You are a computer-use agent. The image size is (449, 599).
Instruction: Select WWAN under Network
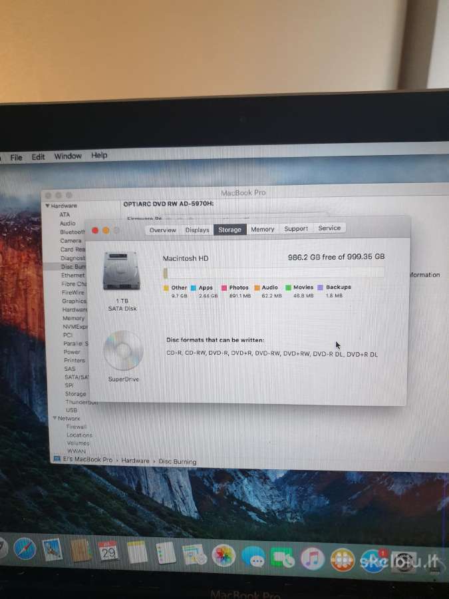[76, 451]
